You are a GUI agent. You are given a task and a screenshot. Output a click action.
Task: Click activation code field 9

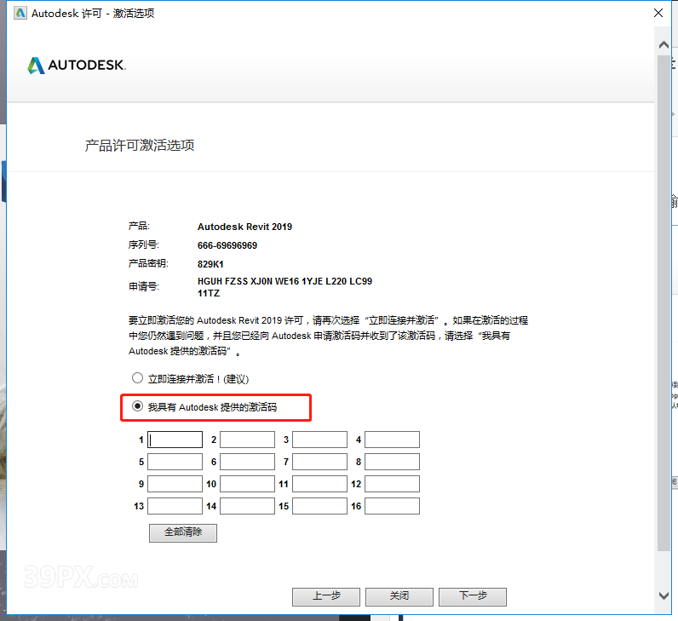click(175, 484)
